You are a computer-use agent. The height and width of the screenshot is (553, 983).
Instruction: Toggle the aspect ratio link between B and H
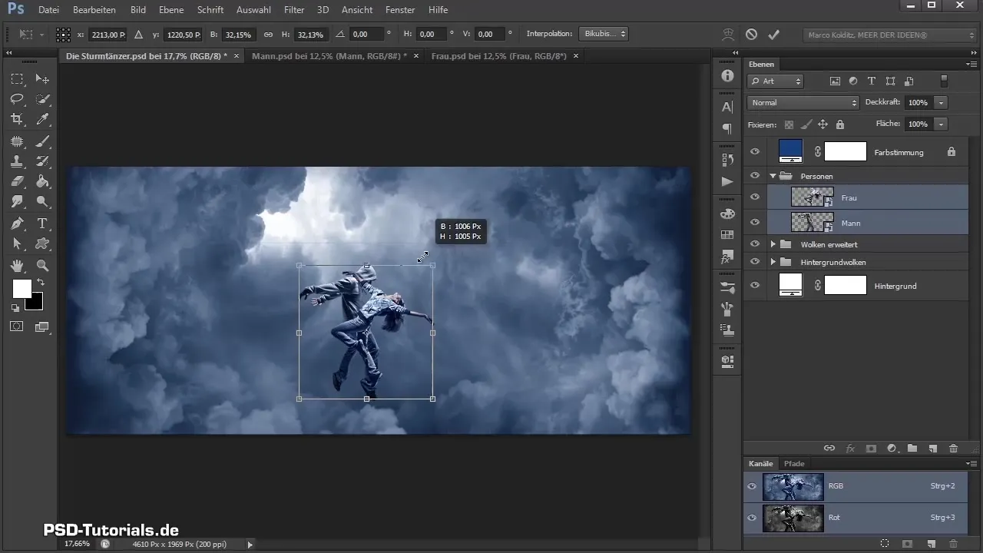coord(268,35)
